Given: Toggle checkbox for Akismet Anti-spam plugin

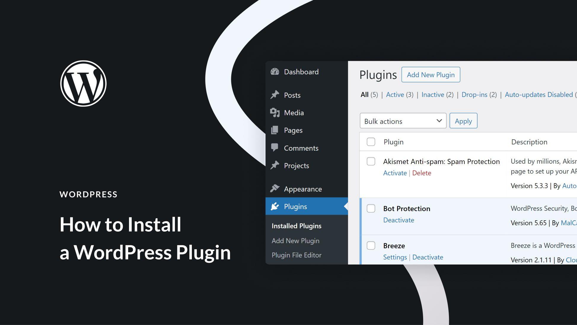Looking at the screenshot, I should 371,160.
